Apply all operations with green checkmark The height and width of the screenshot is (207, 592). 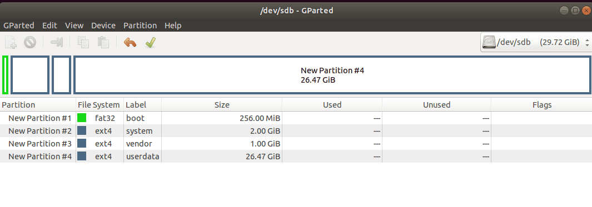pos(150,42)
